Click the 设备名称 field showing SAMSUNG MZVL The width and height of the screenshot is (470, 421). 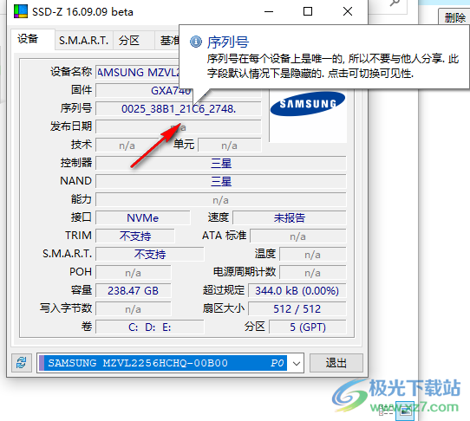[138, 73]
